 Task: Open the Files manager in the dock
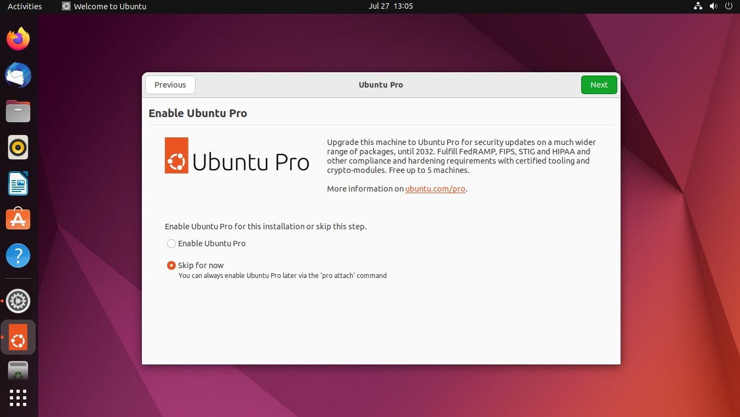18,111
